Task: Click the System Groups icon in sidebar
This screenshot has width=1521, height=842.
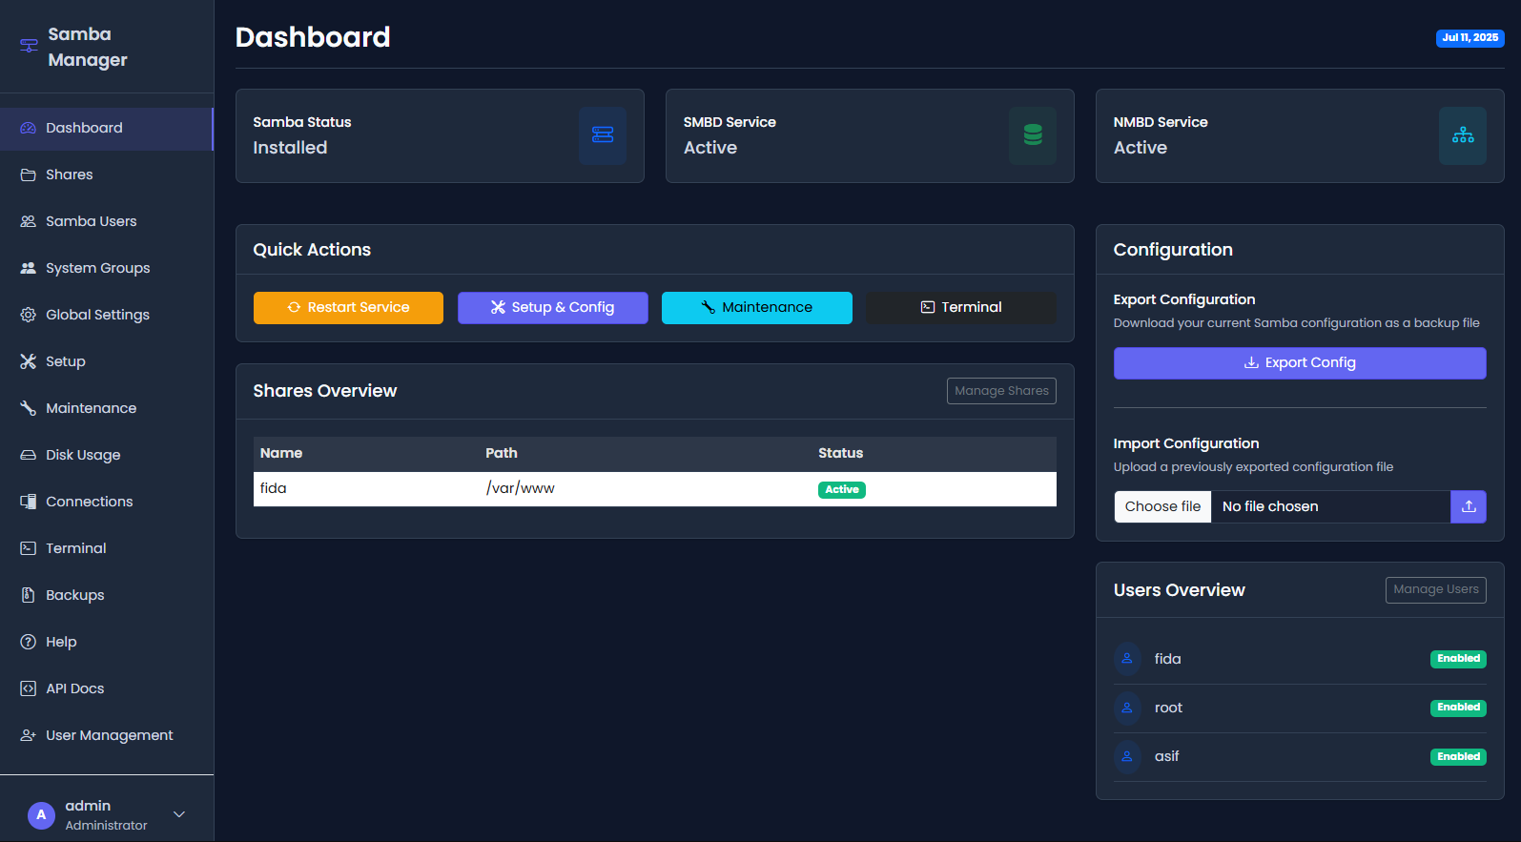Action: pos(29,268)
